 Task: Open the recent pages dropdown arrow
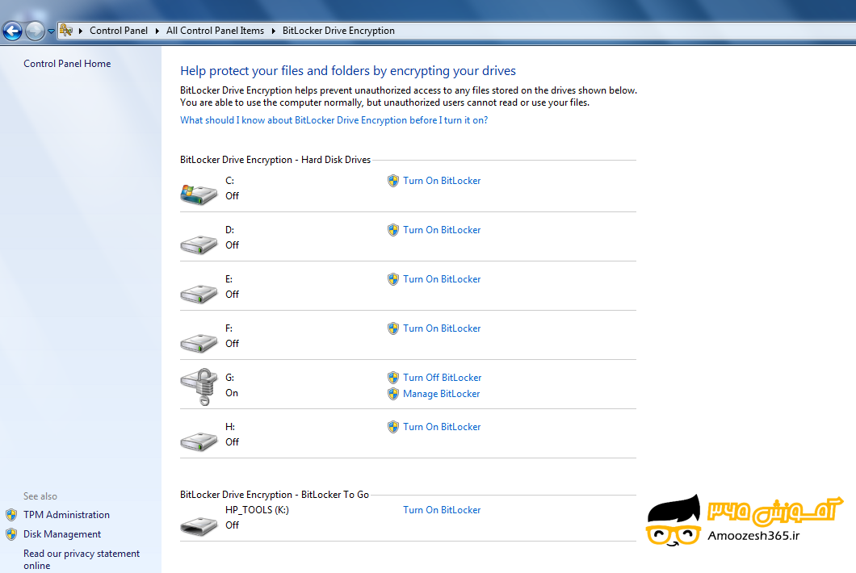click(x=51, y=31)
